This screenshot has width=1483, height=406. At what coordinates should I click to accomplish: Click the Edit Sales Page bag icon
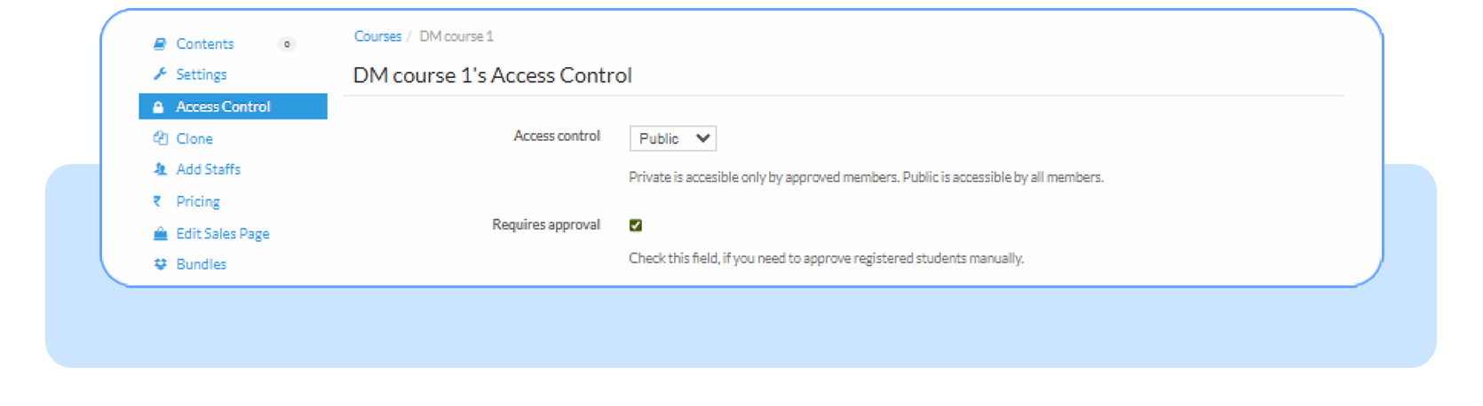tap(160, 234)
